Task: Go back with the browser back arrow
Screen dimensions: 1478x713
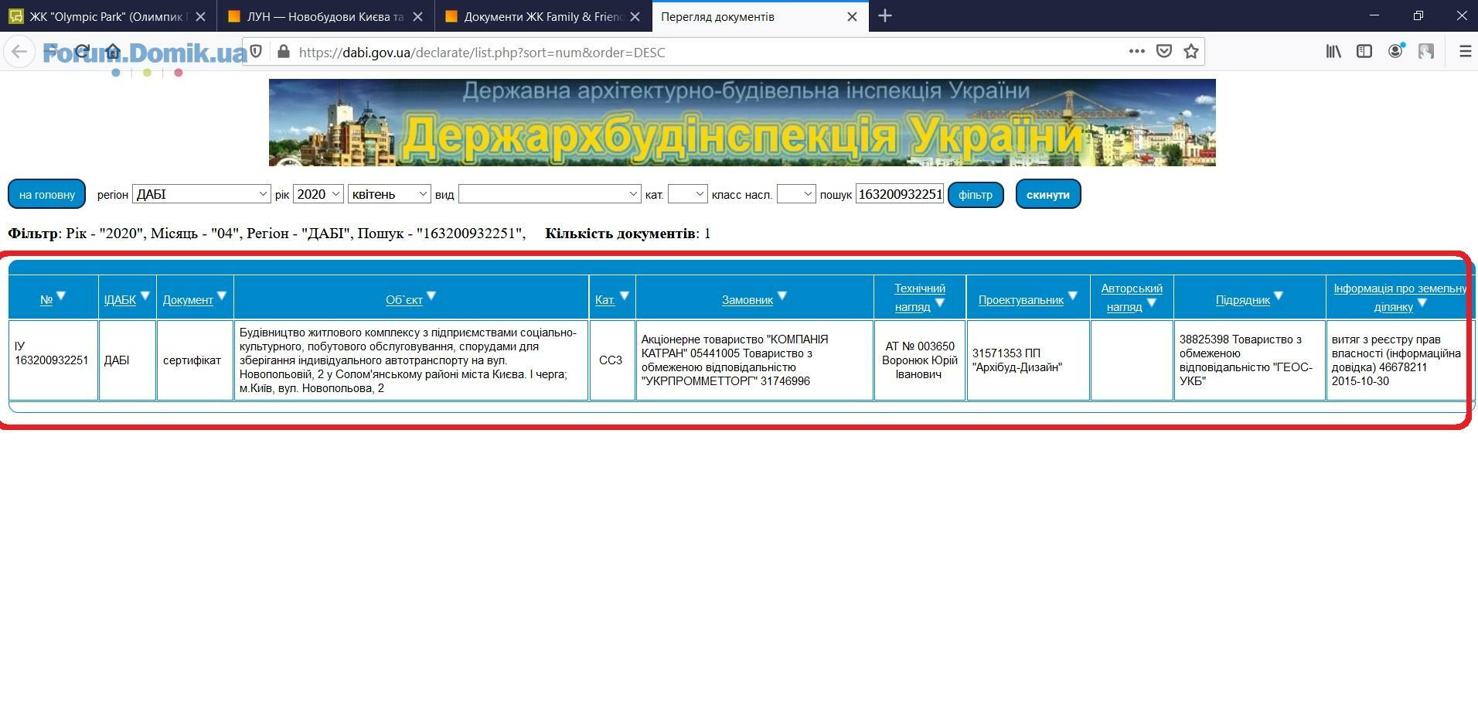Action: 19,52
